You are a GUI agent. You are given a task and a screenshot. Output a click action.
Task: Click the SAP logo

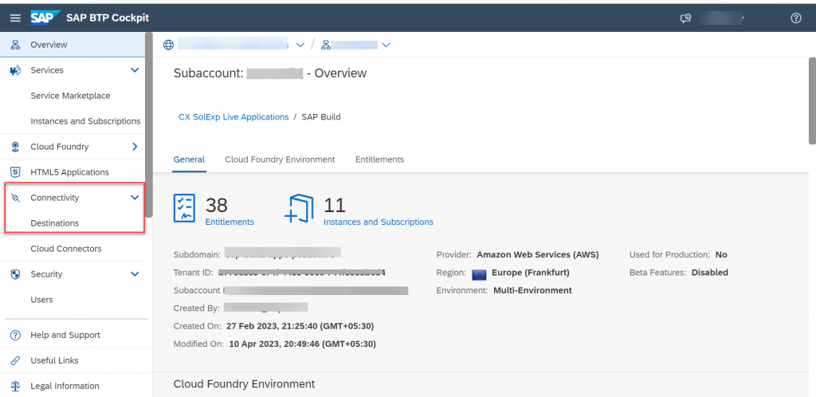tap(45, 18)
